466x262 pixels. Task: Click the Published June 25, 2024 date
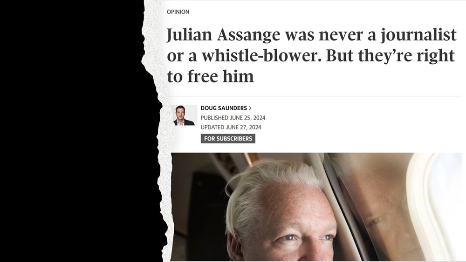tap(233, 118)
